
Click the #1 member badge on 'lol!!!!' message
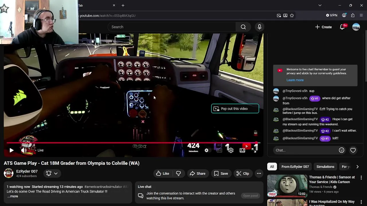325,138
